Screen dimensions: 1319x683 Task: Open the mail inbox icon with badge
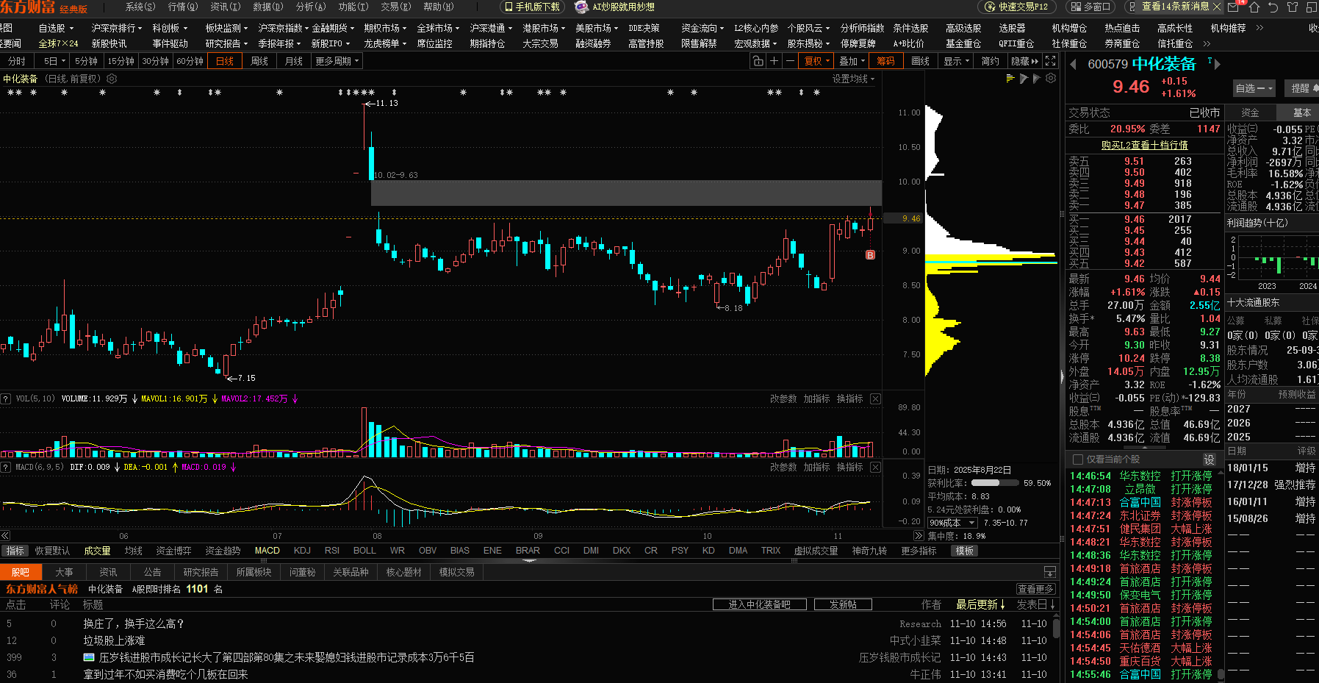coord(1235,7)
